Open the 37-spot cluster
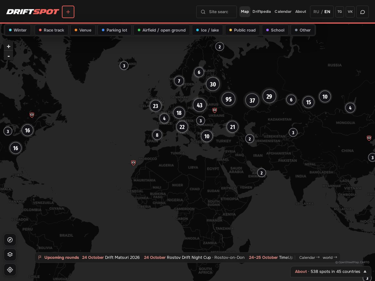This screenshot has height=281, width=375. 252,101
